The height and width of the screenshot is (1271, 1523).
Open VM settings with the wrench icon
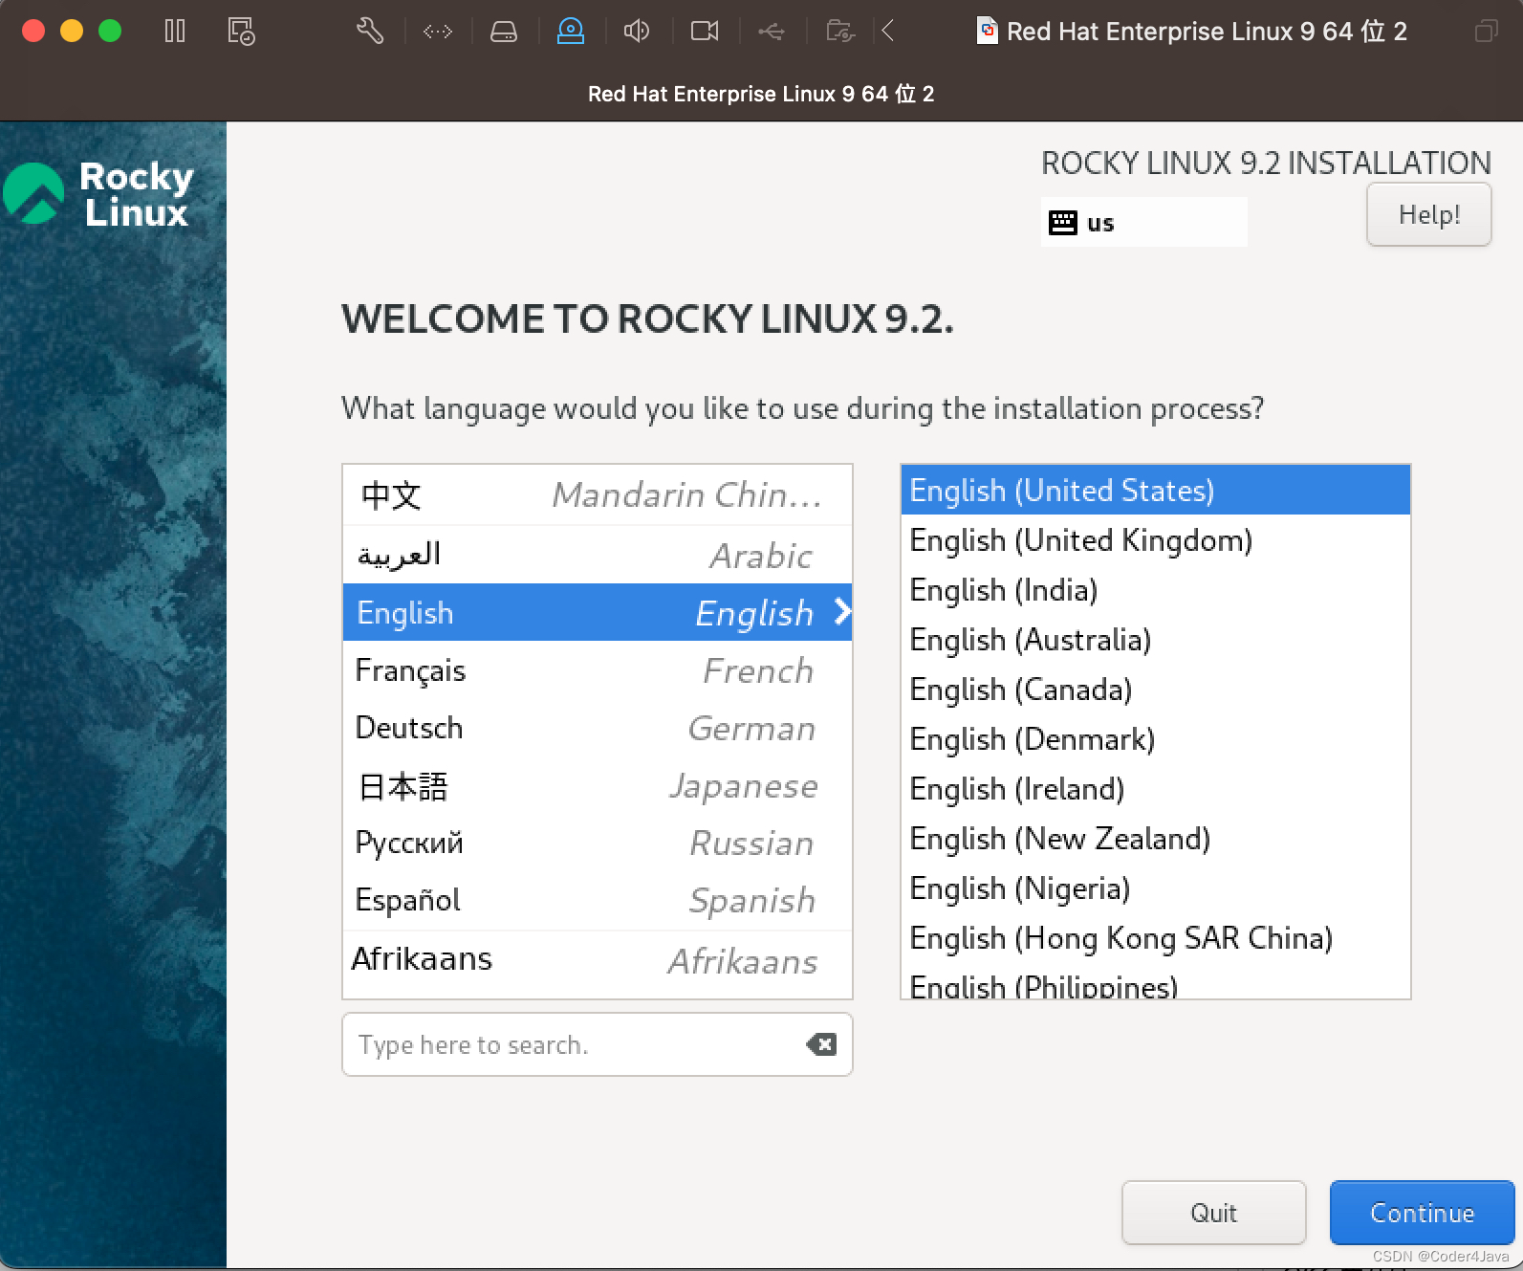pyautogui.click(x=370, y=32)
